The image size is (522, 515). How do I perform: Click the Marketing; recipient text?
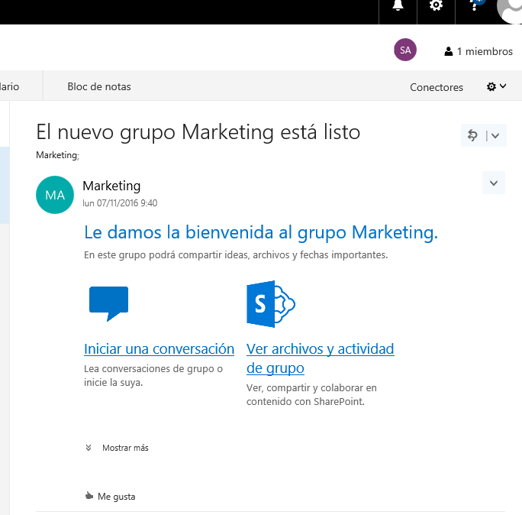[x=57, y=155]
